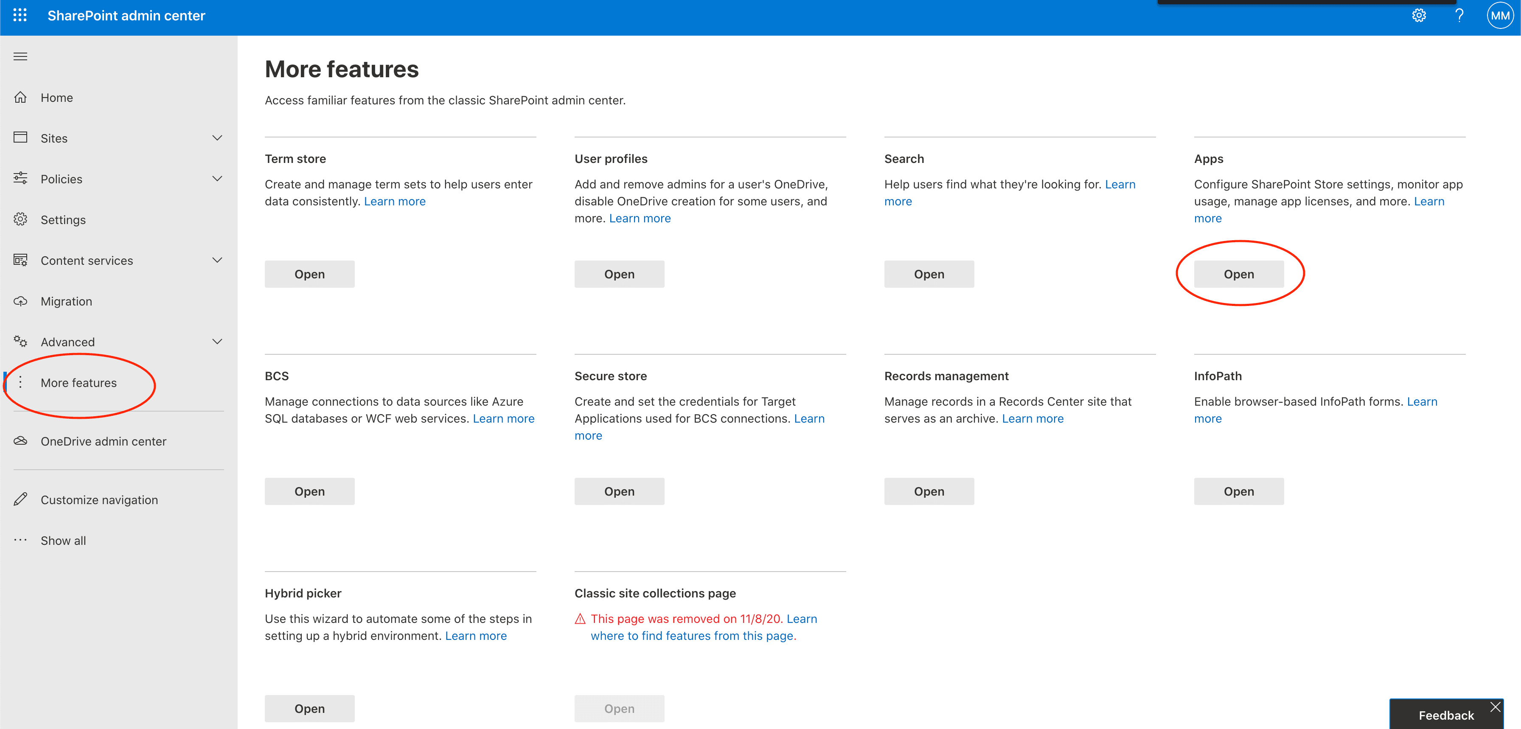This screenshot has height=729, width=1521.
Task: Expand the Policies chevron
Action: 217,179
